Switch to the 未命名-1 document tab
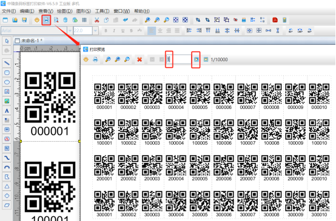 pos(29,41)
